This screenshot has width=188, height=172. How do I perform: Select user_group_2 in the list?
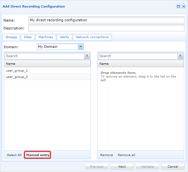[x=17, y=77]
